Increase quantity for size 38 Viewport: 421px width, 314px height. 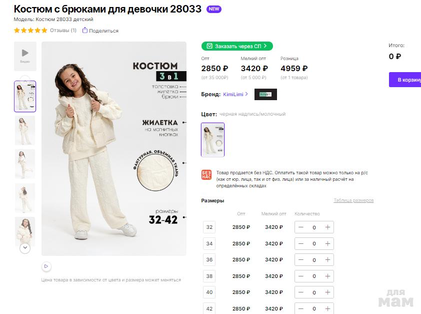point(327,276)
